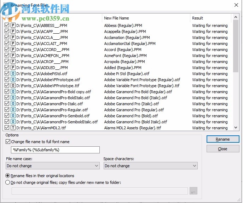This screenshot has height=203, width=243.
Task: Click the PFM font icon for ACCORD__.PFM
Action: tap(13, 50)
